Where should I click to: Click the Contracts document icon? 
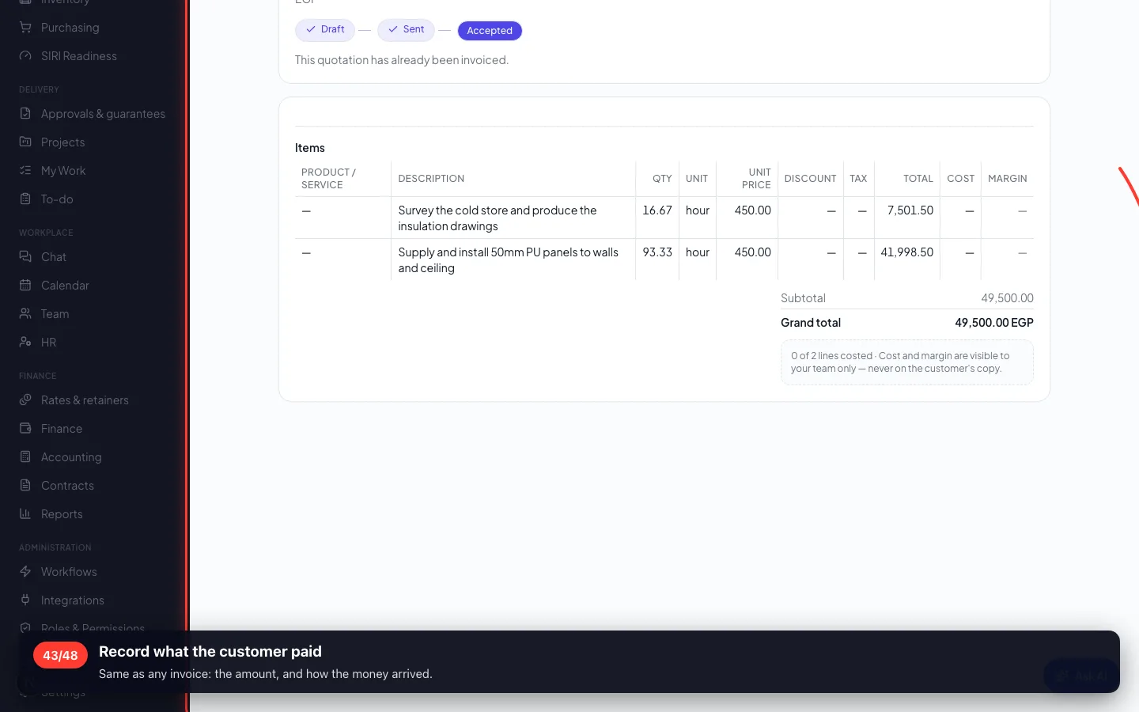click(25, 485)
